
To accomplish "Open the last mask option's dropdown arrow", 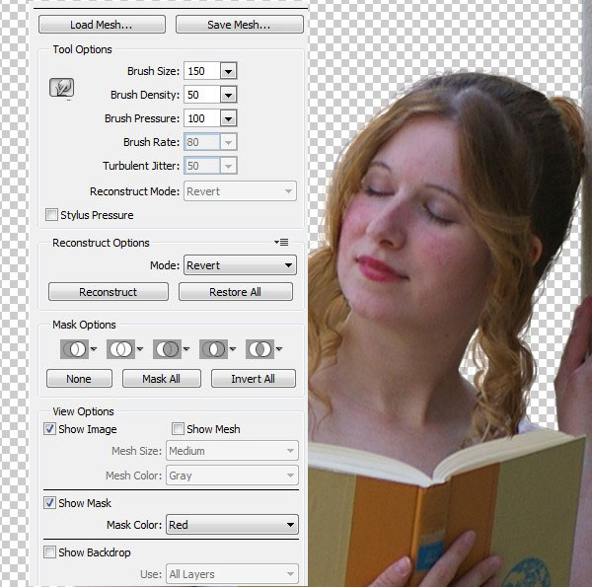I will 279,349.
